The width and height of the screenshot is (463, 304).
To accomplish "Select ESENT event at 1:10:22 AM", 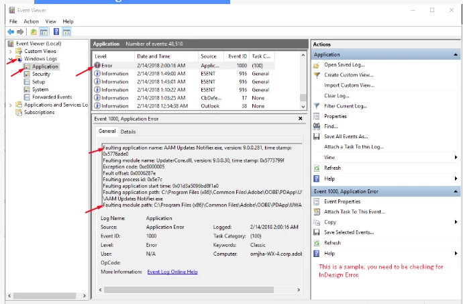I will pos(184,90).
